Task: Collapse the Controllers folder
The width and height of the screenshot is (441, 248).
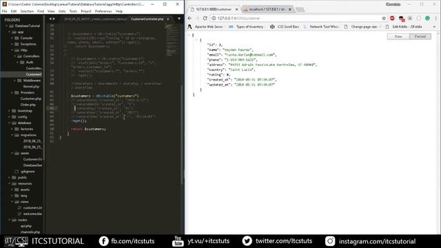Action: (15, 56)
